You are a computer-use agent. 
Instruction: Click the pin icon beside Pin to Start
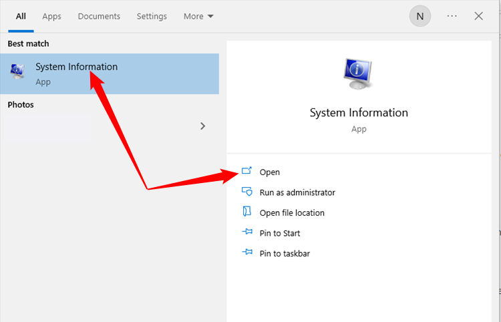click(247, 233)
